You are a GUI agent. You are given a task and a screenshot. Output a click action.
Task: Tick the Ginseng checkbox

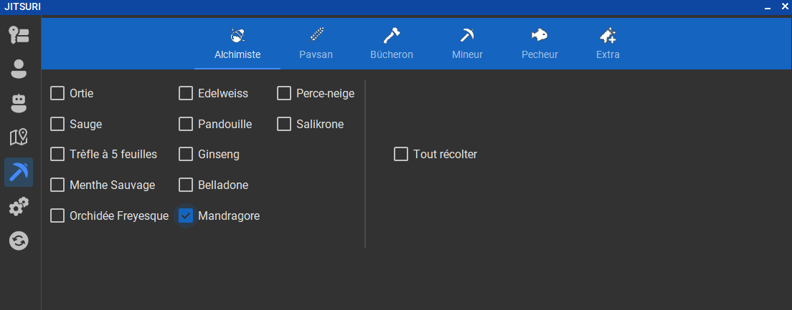click(x=186, y=154)
